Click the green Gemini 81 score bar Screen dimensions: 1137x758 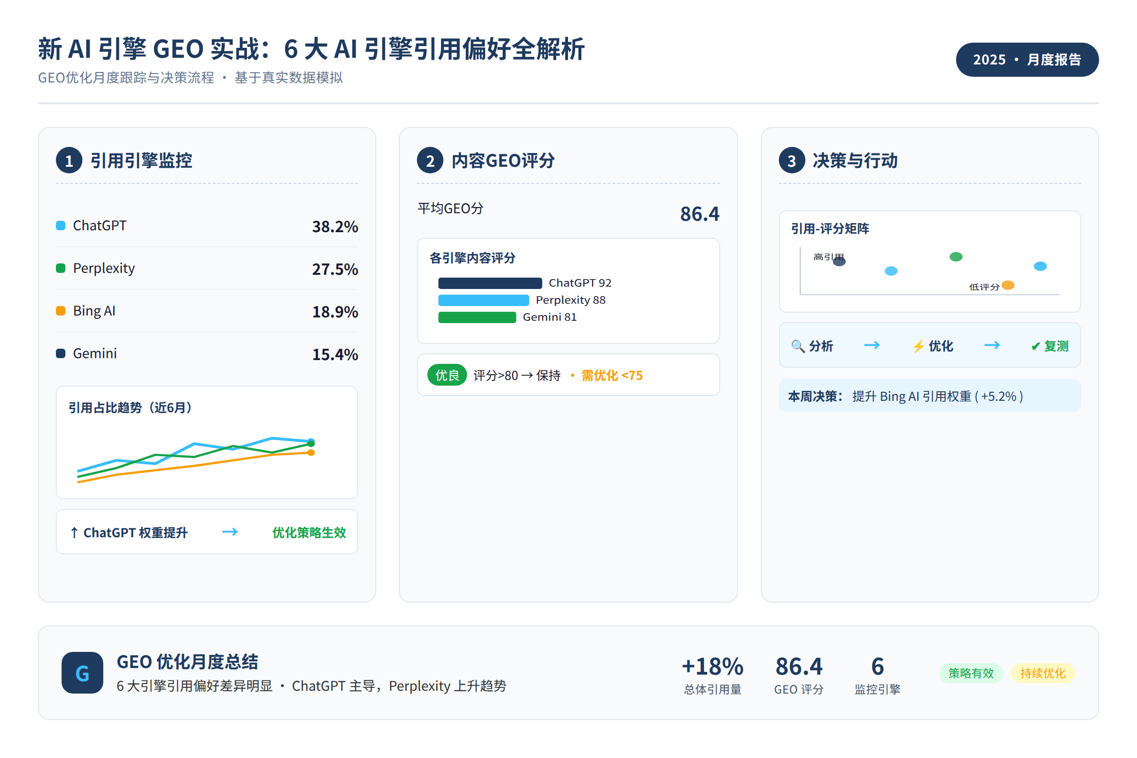pos(477,317)
